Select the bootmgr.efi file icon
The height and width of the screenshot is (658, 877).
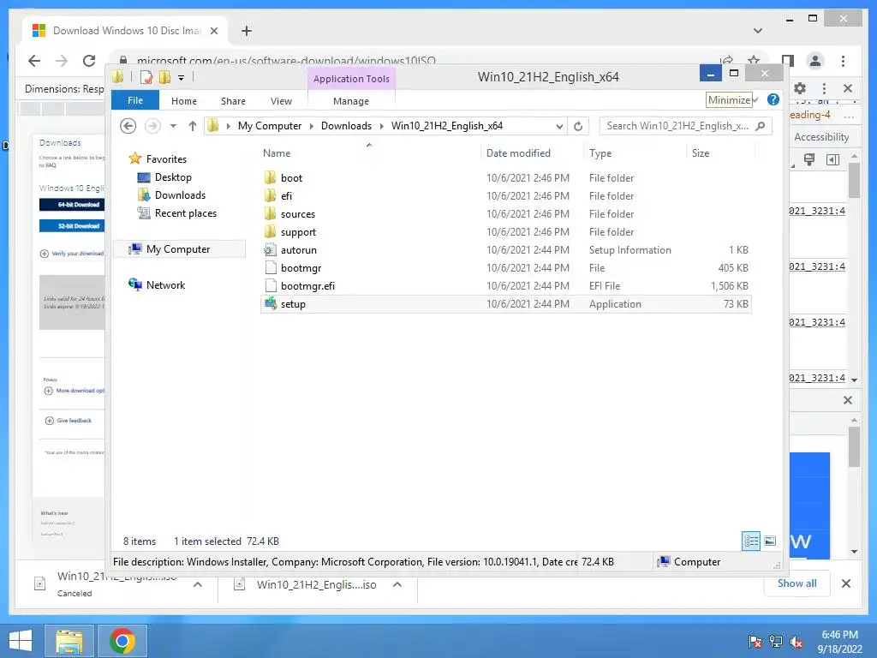270,286
